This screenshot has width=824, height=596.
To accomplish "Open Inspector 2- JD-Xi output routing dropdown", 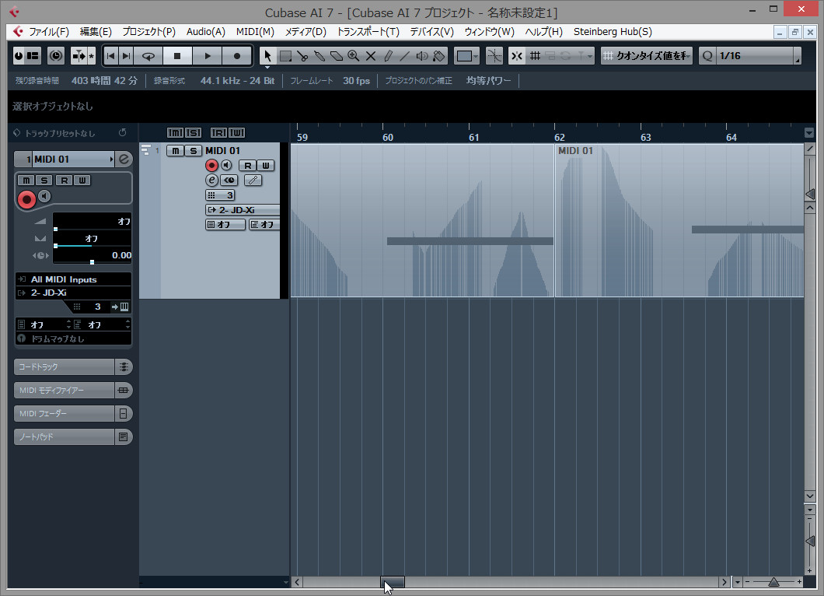I will [73, 293].
